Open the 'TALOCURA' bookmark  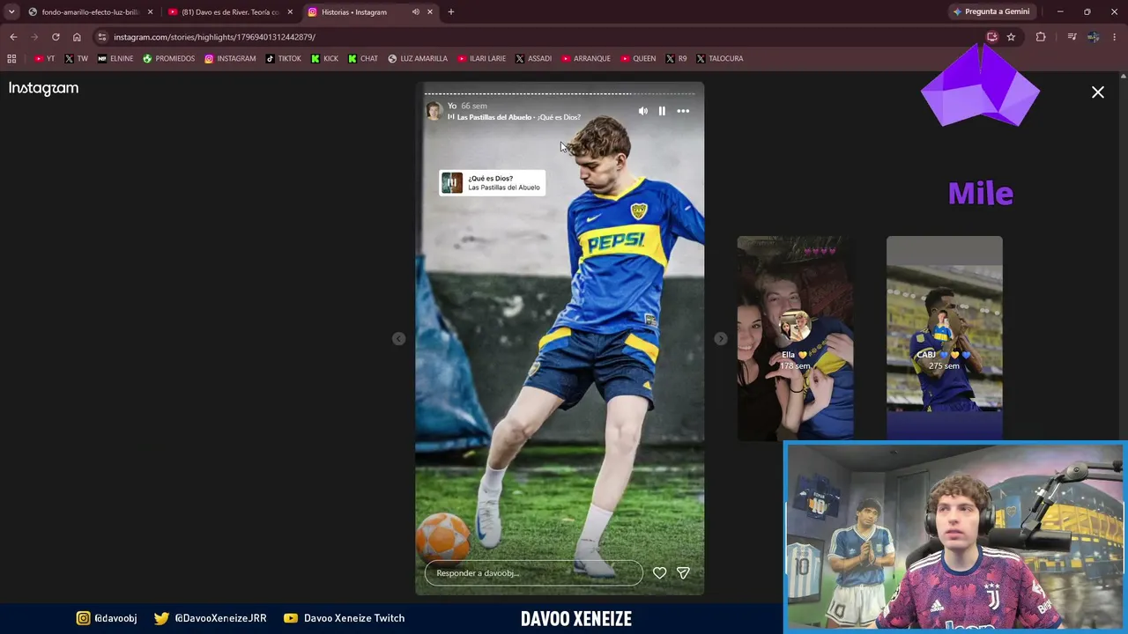click(719, 59)
